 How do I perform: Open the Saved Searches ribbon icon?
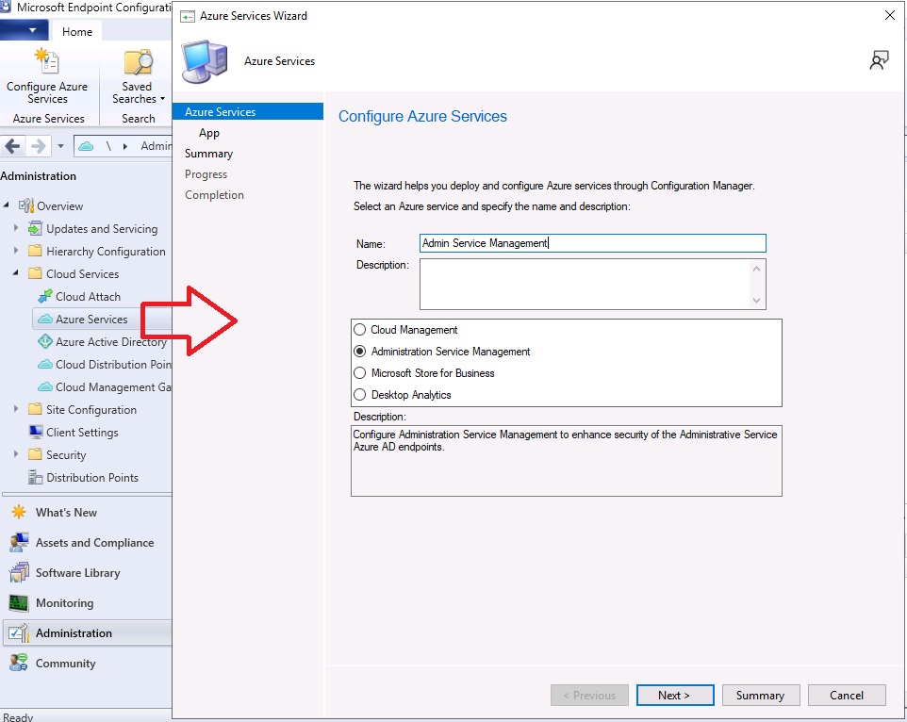(138, 62)
